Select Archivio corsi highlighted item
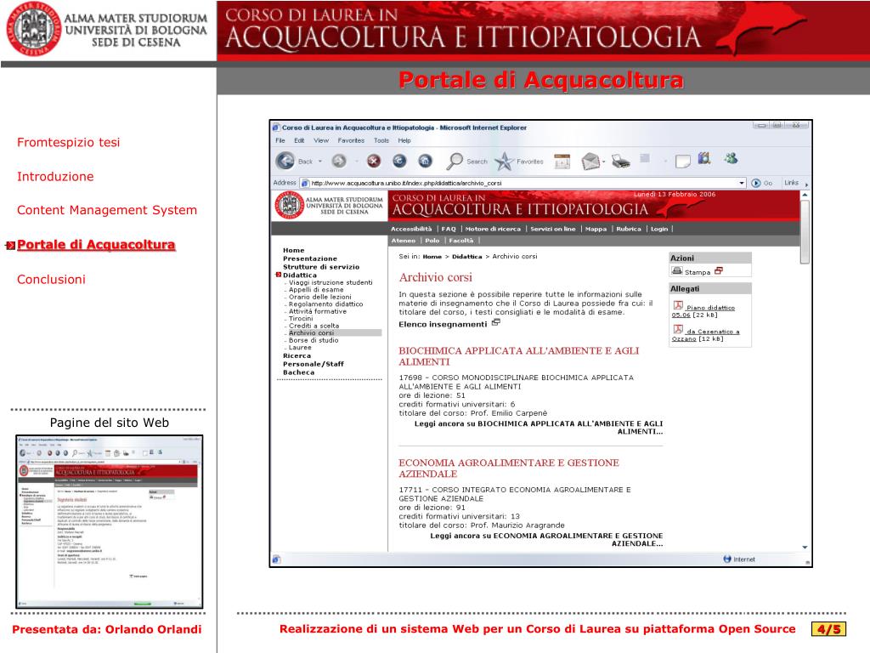This screenshot has height=653, width=870. coord(311,333)
